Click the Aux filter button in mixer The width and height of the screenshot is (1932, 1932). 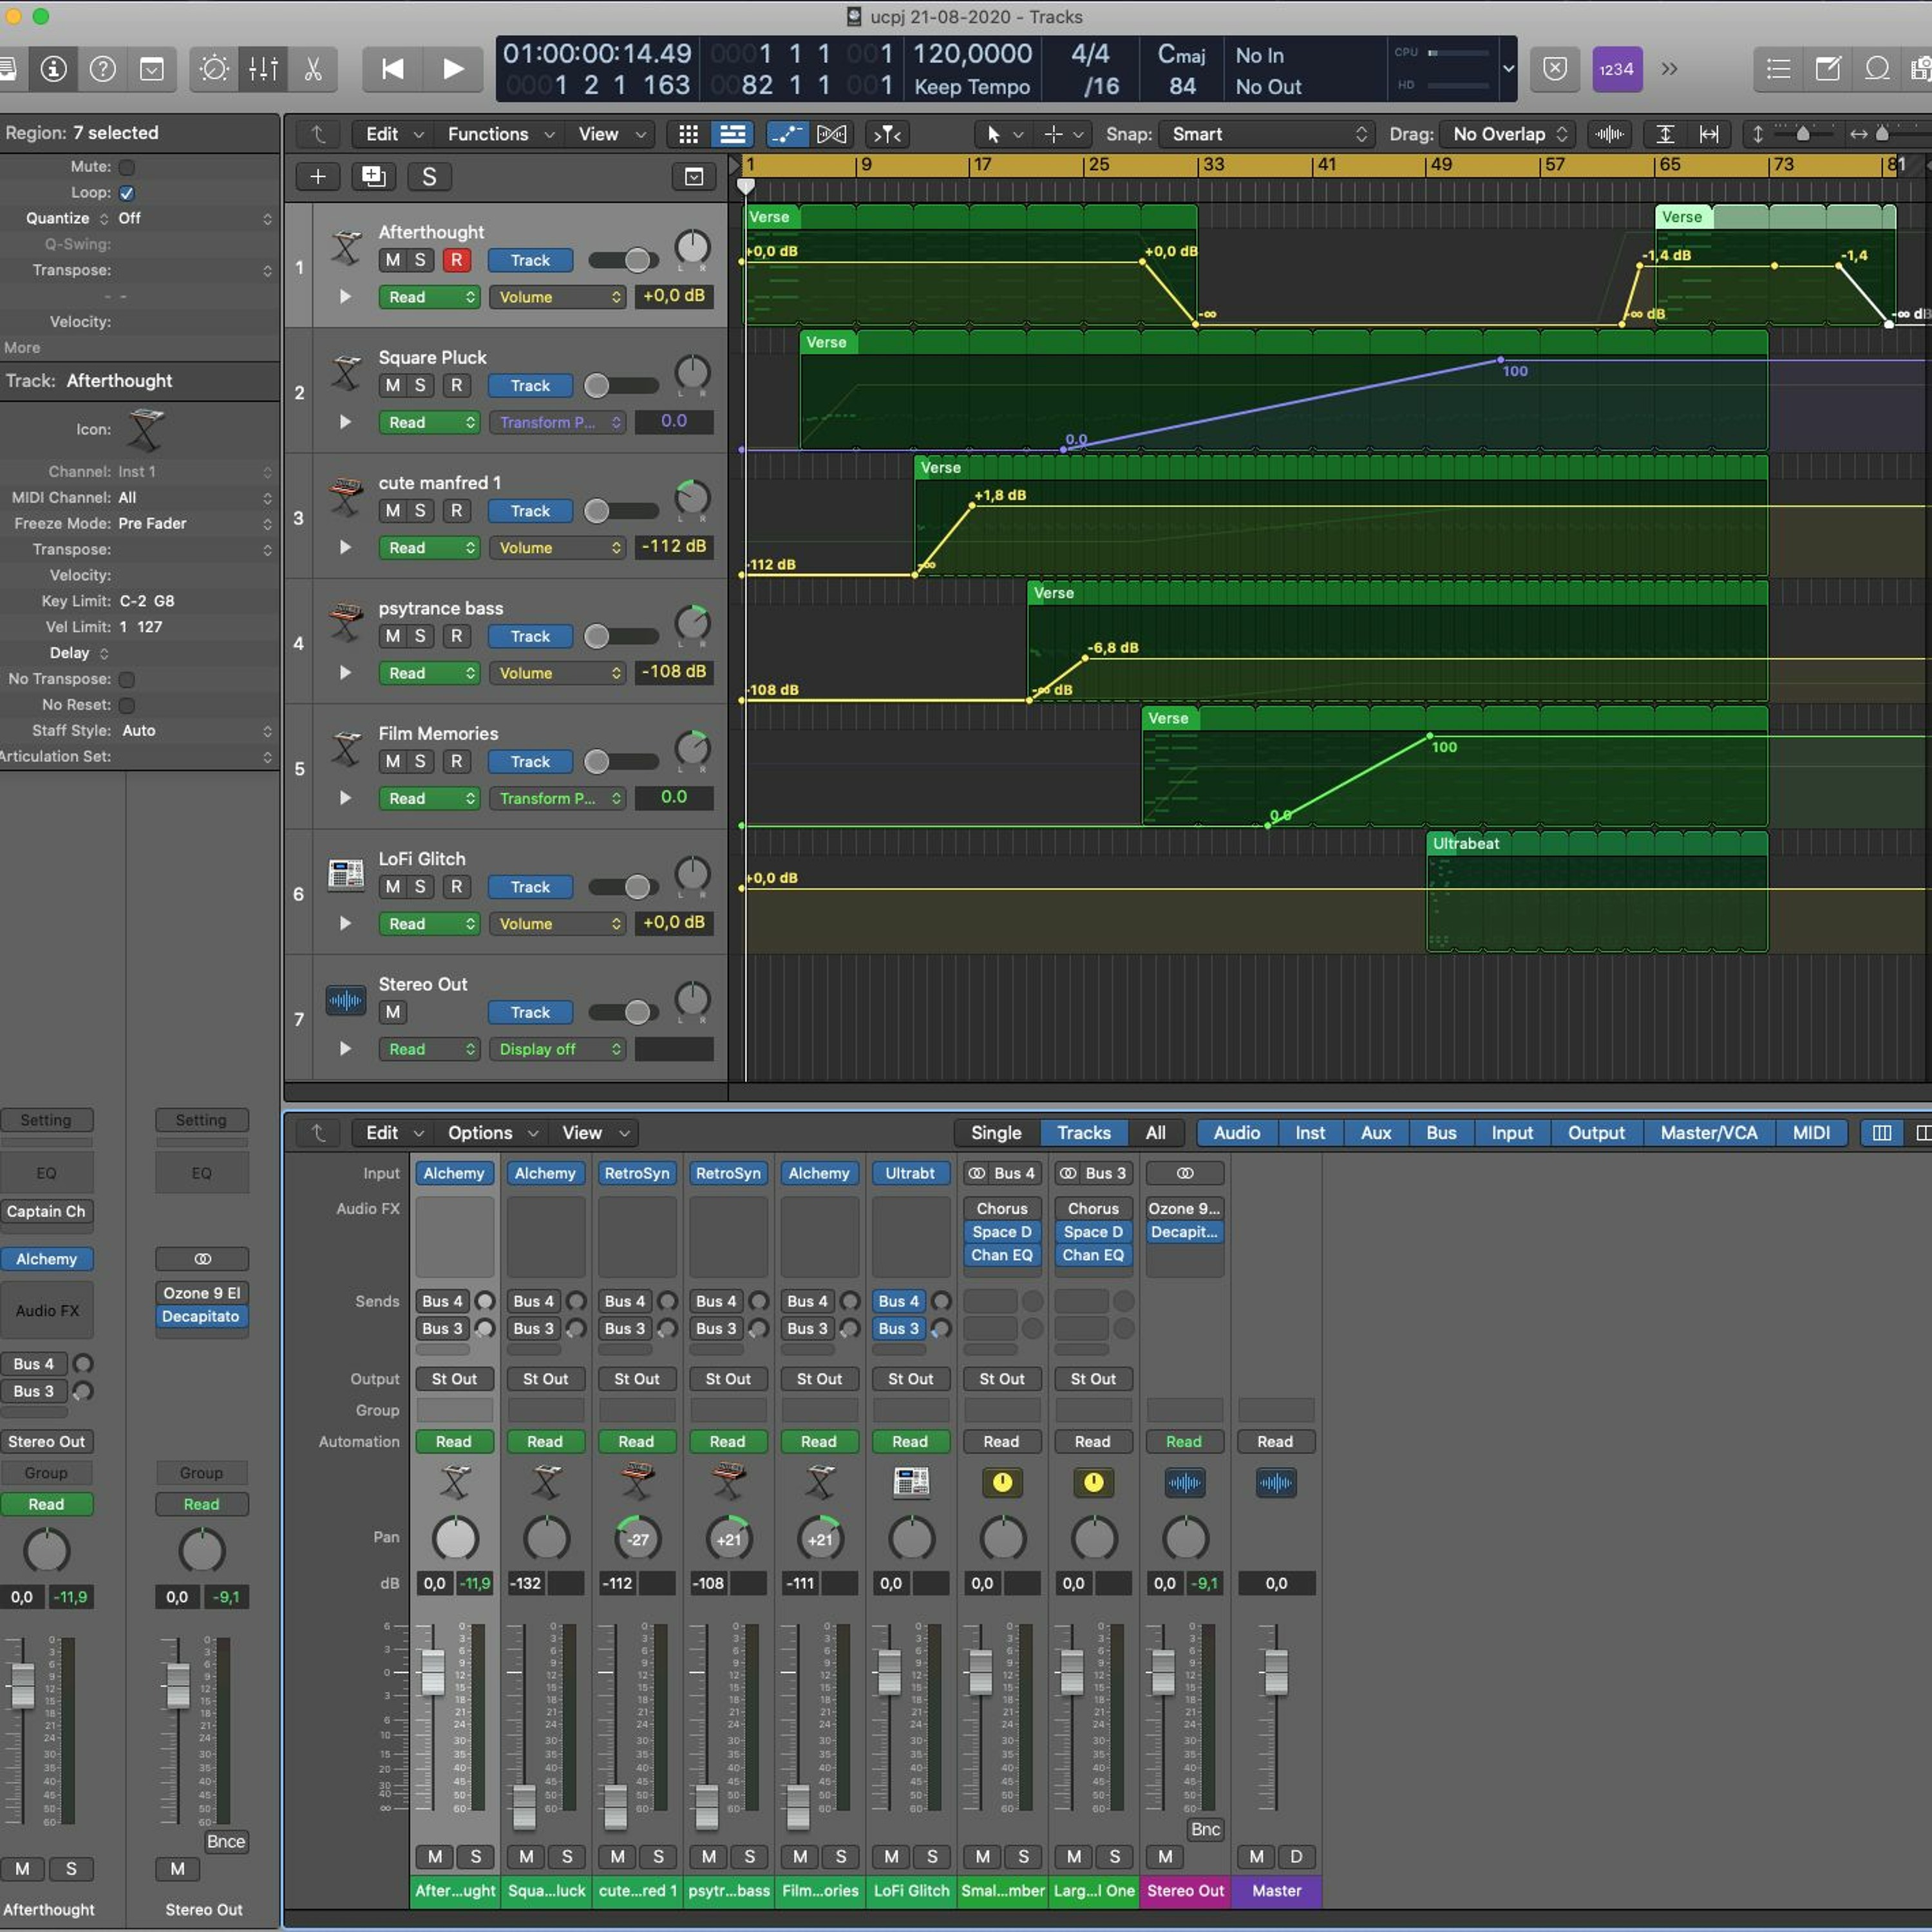(x=1375, y=1133)
